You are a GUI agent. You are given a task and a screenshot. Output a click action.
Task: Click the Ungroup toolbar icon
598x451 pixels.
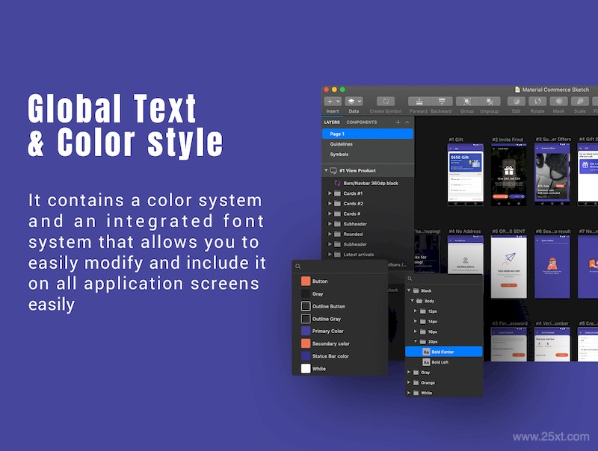tap(490, 102)
